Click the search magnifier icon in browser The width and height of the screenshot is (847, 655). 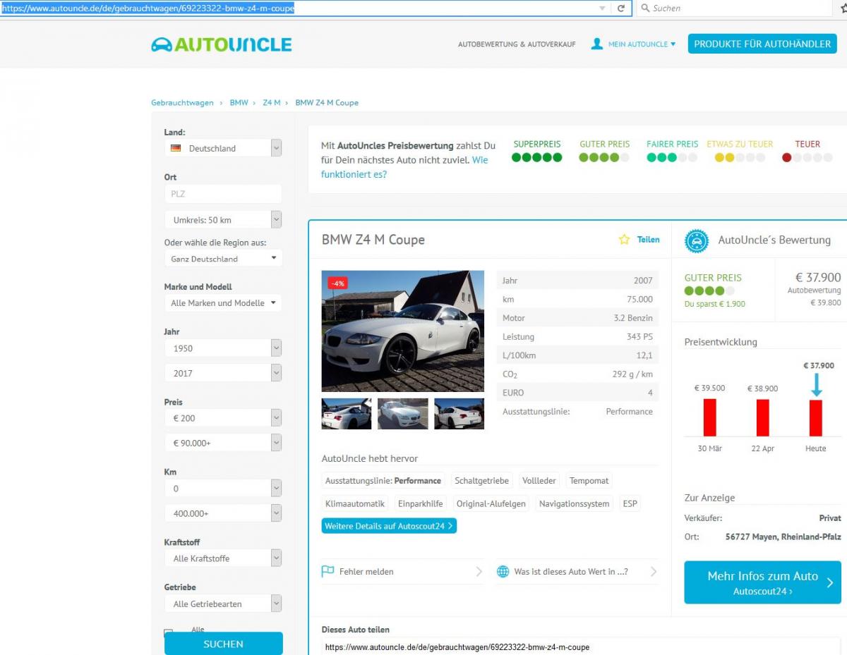click(x=644, y=8)
